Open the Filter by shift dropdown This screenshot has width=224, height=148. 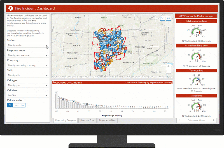(28, 75)
